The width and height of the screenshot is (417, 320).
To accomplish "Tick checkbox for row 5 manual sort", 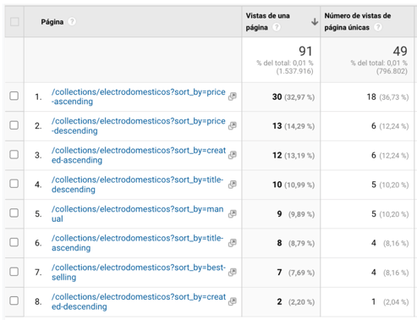I will point(14,212).
